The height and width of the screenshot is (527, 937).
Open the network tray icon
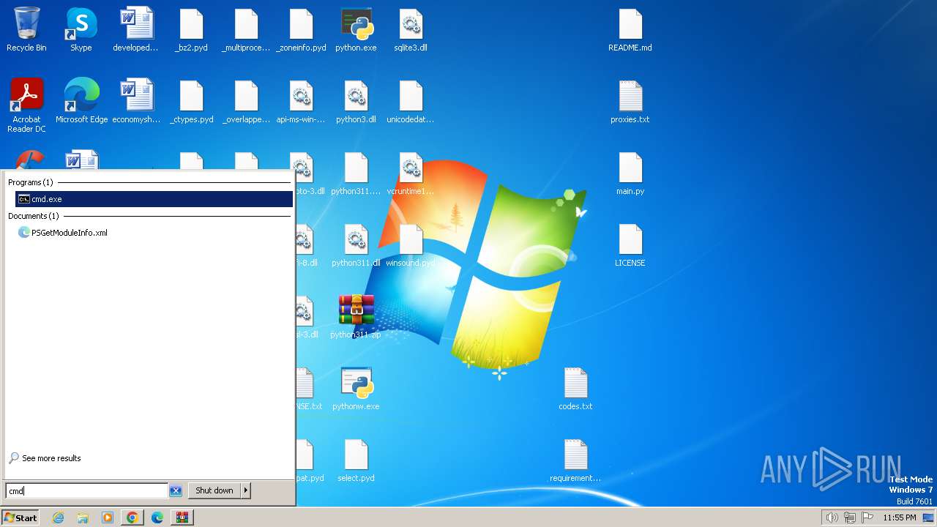tap(850, 517)
